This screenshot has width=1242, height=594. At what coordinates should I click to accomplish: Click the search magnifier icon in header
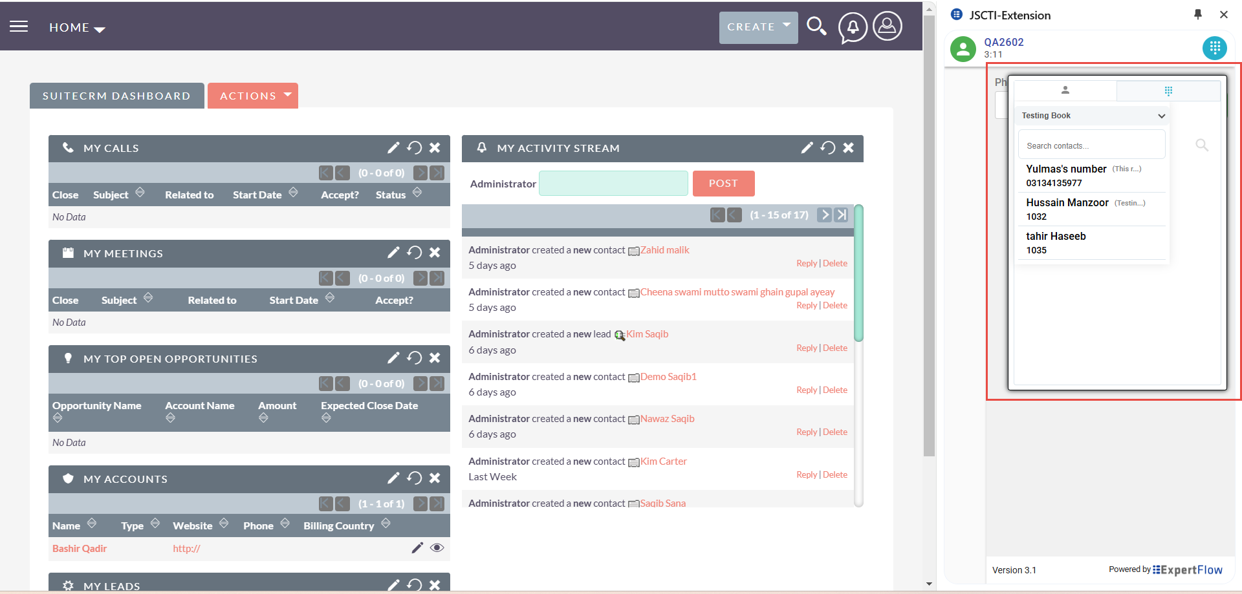pos(816,27)
